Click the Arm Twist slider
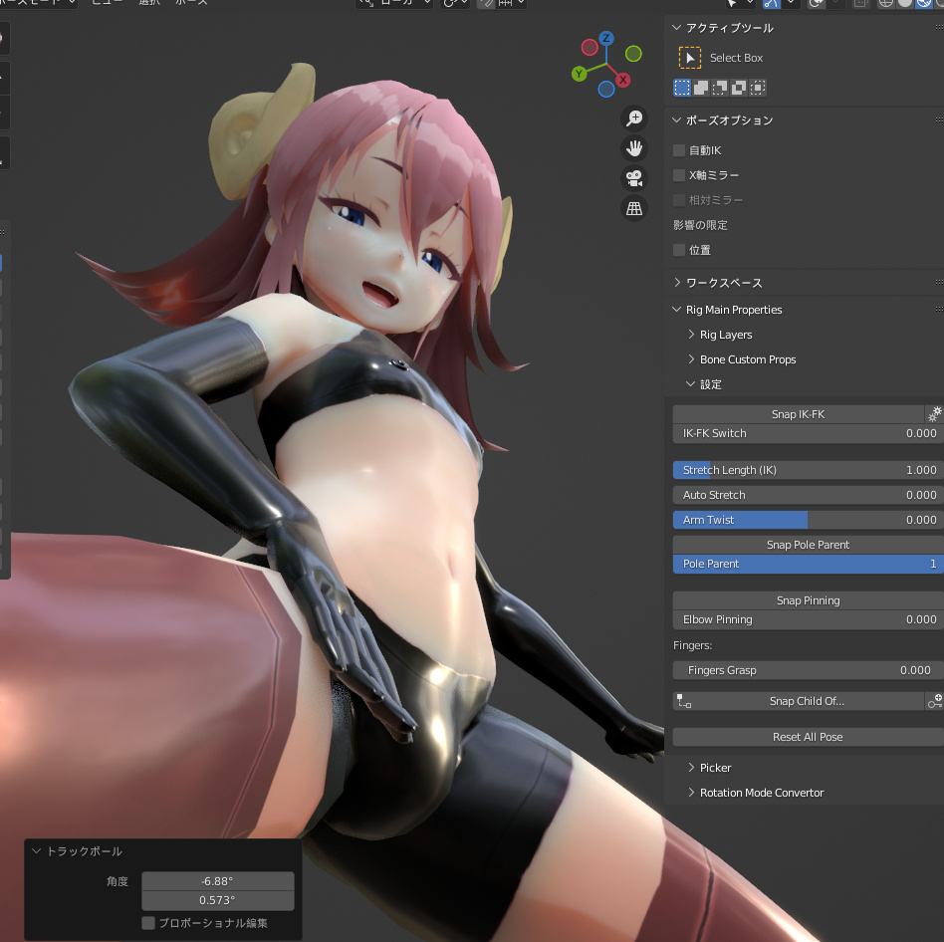Image resolution: width=944 pixels, height=942 pixels. [x=808, y=520]
